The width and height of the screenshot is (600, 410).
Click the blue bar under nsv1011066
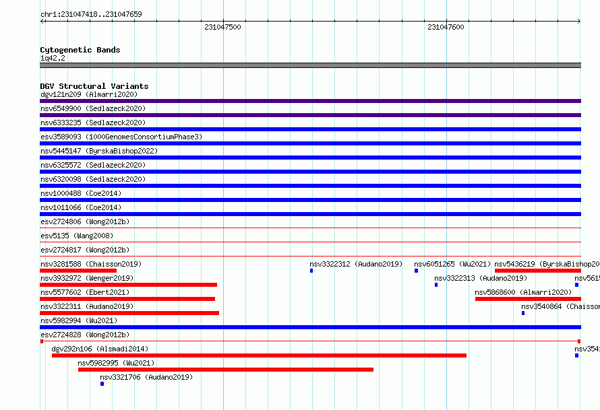(310, 214)
